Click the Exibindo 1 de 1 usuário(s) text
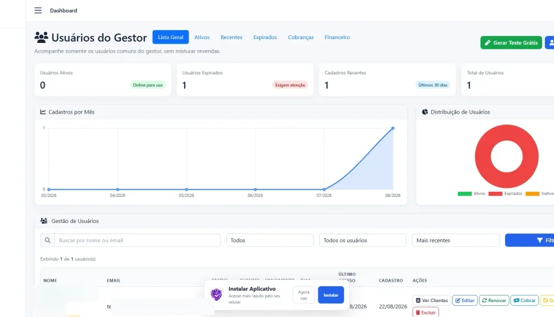The height and width of the screenshot is (317, 554). tap(68, 259)
